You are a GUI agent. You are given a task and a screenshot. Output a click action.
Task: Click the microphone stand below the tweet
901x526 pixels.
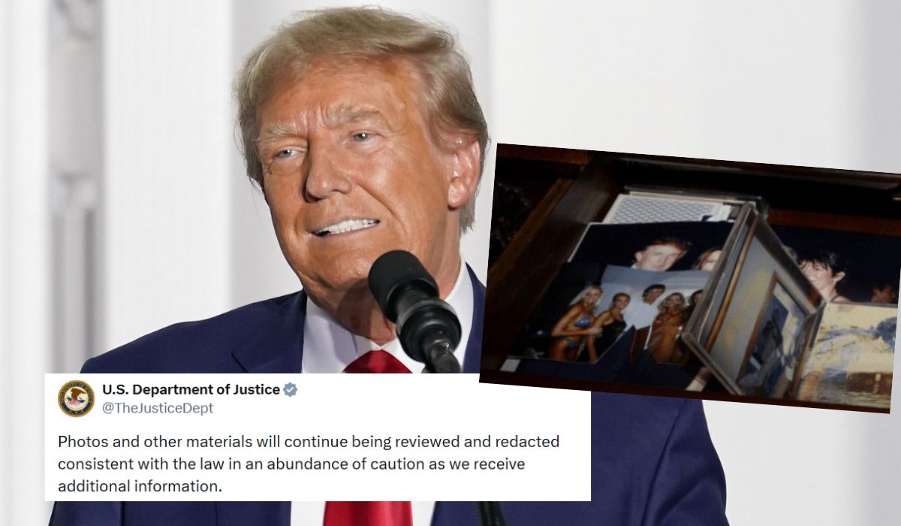pos(490,513)
